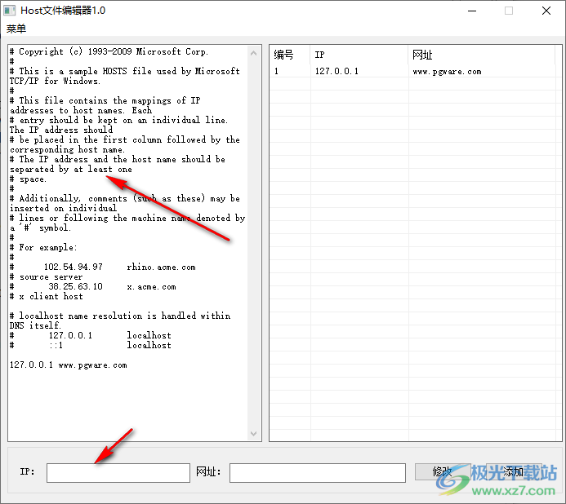Click the IP column header in the table
566x504 pixels.
pos(358,55)
